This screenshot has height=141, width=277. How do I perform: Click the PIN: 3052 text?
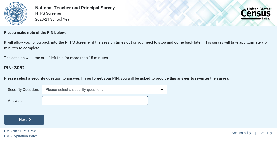14,68
